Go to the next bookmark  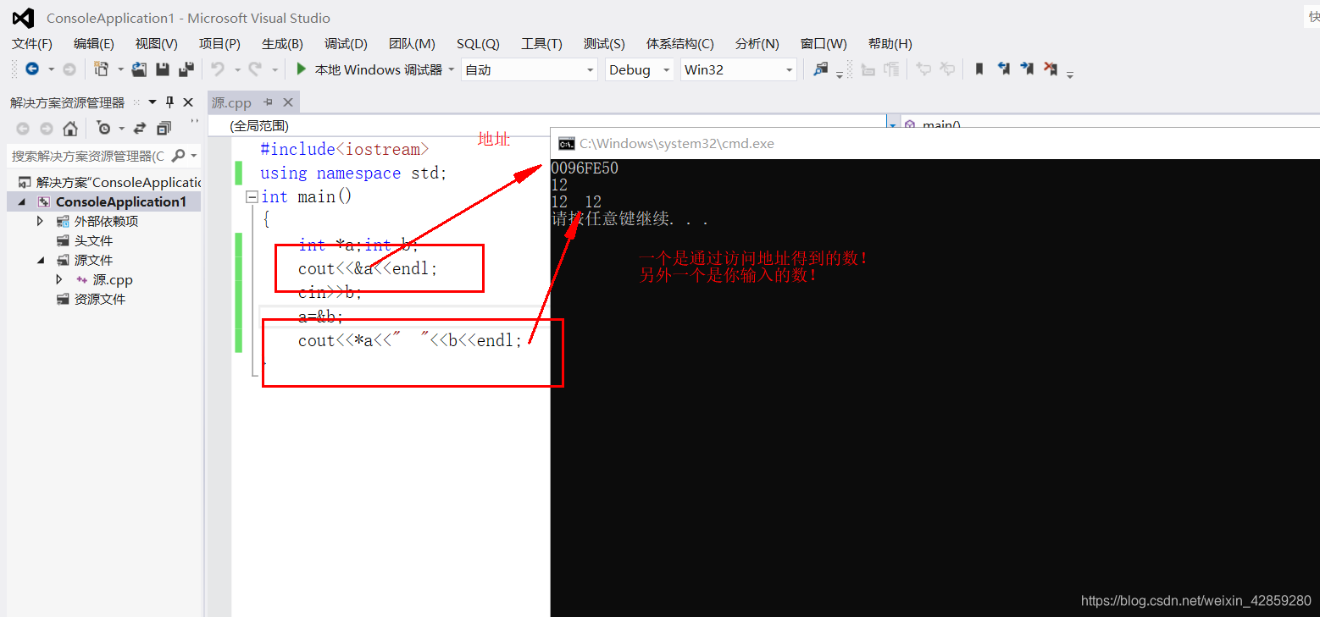click(1027, 69)
